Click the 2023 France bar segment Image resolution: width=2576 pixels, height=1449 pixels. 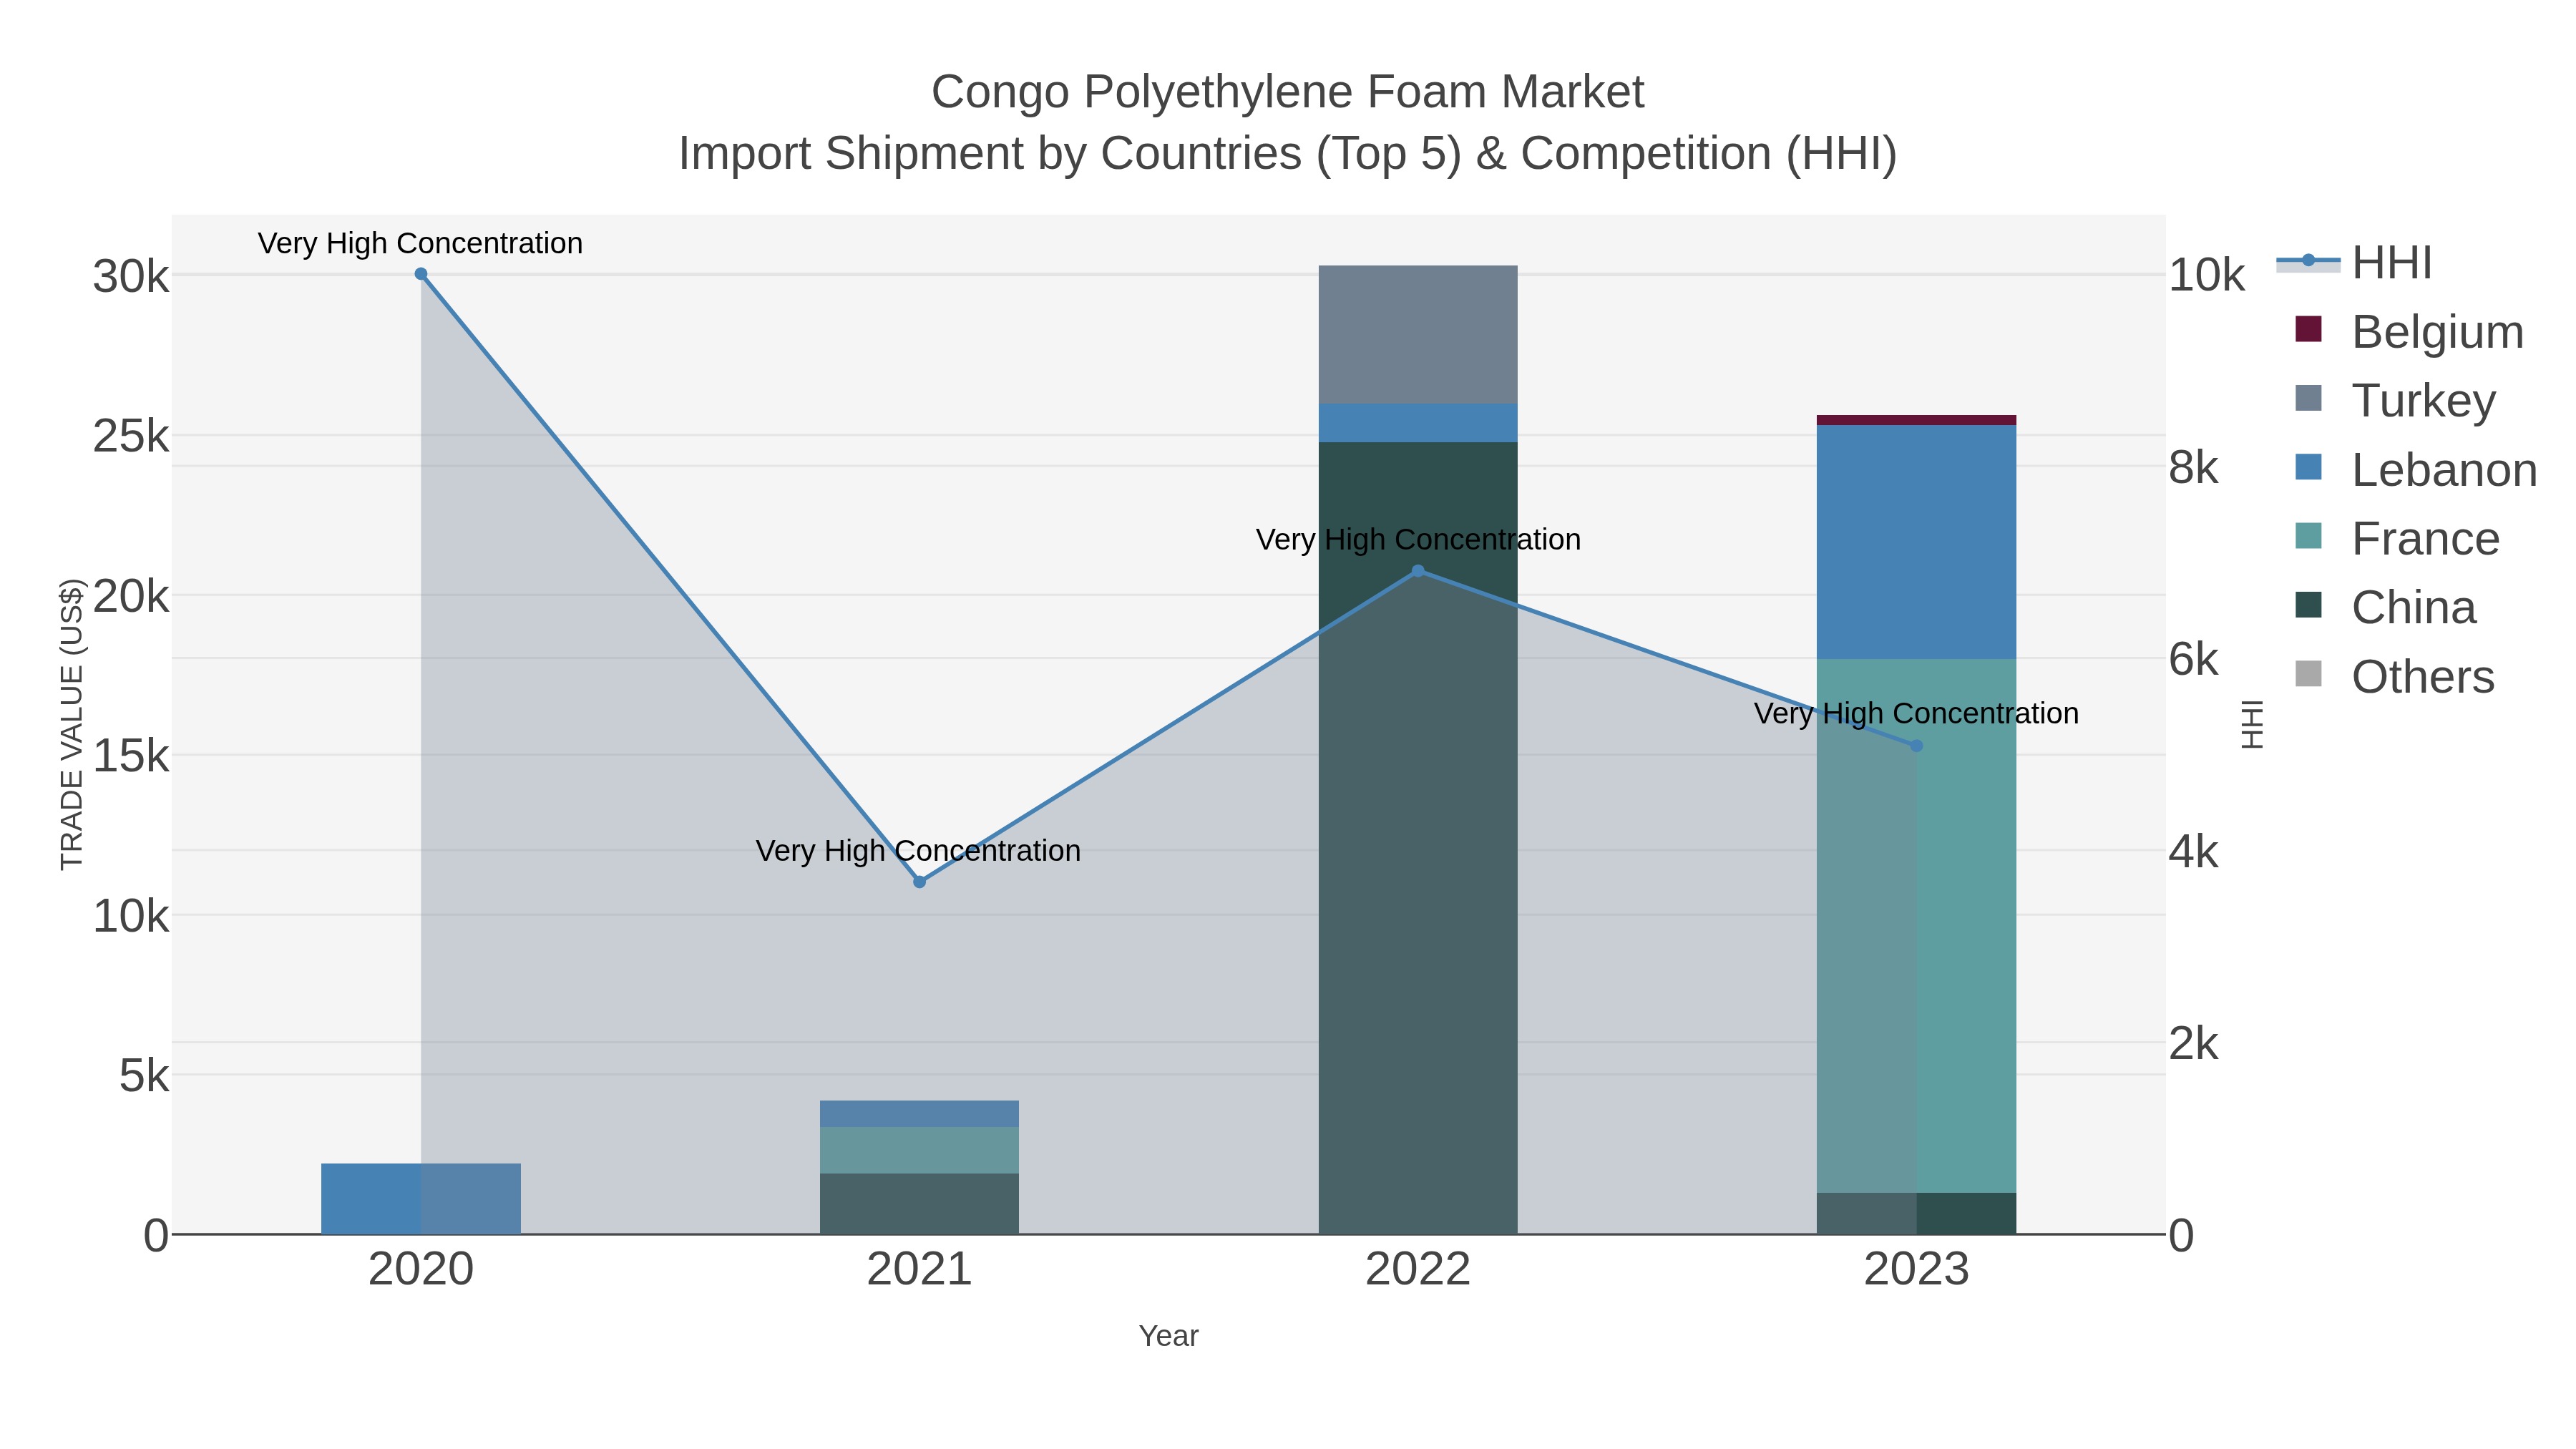(x=1917, y=926)
